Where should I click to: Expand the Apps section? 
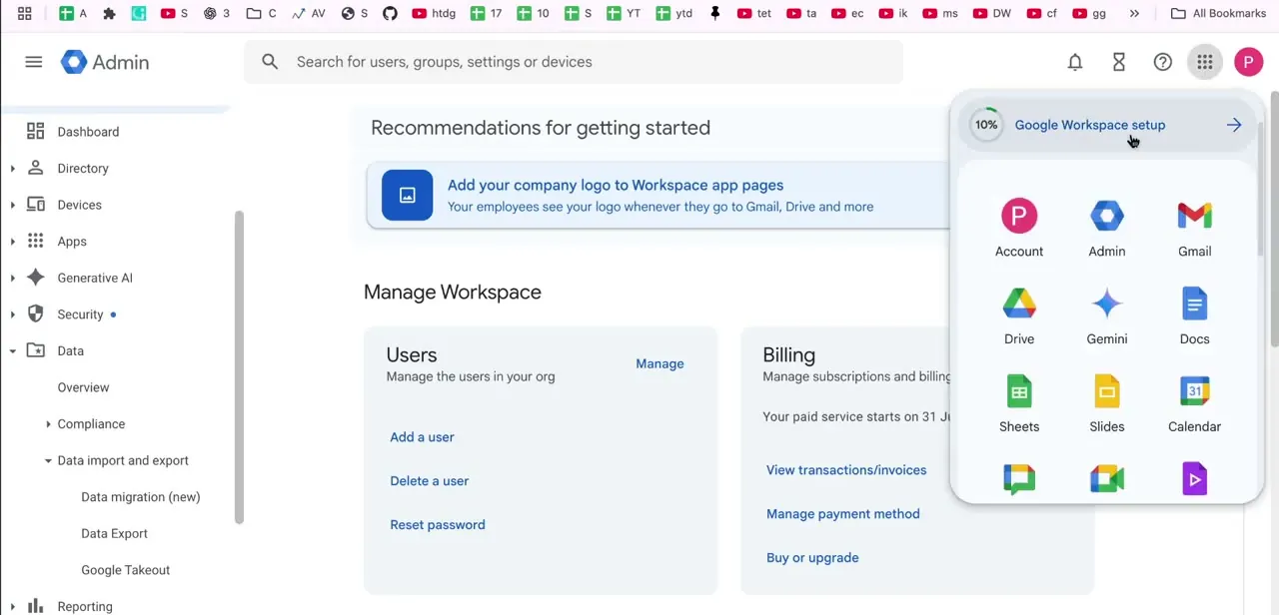(12, 242)
